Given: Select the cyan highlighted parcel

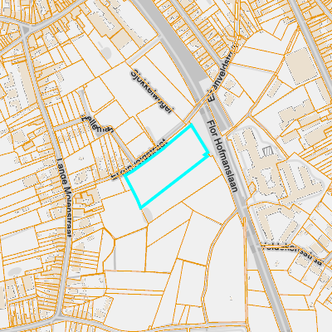Looking at the screenshot, I should click(x=167, y=166).
